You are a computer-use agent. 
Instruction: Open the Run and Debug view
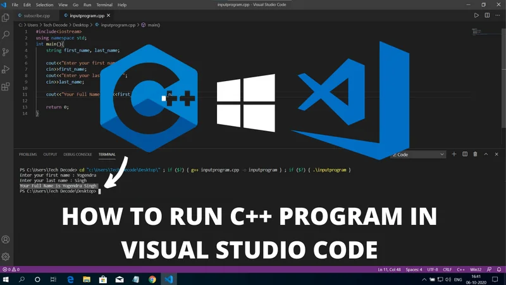6,70
